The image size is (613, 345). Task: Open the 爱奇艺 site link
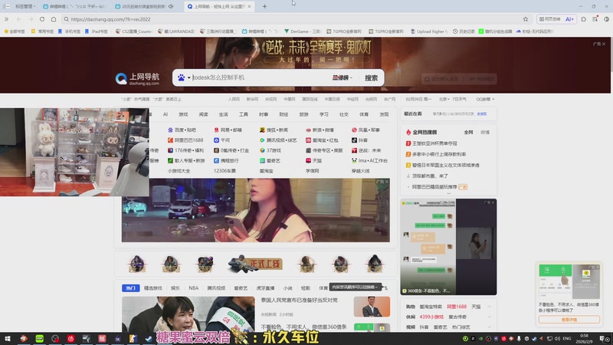[270, 160]
